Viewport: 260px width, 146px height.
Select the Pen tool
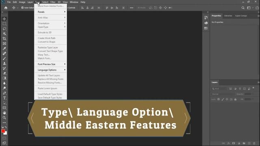click(x=4, y=93)
